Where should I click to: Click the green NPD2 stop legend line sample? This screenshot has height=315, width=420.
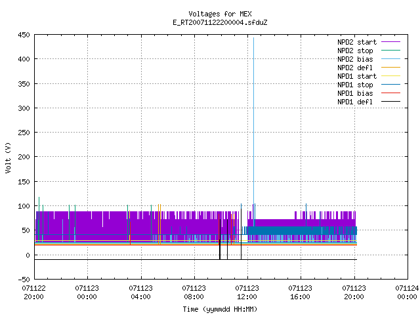[x=391, y=51]
